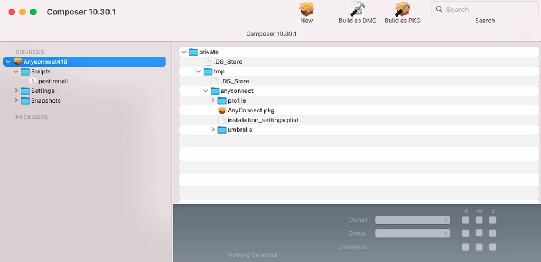Click the .DS_Store file icon under private
Image resolution: width=541 pixels, height=262 pixels.
(x=208, y=62)
